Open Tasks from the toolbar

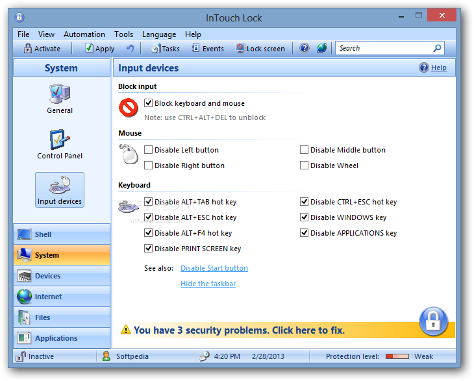pos(166,48)
